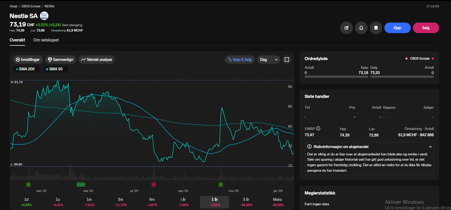The height and width of the screenshot is (210, 451).
Task: Open CBOE Europe breadcrumb link
Action: [x=31, y=6]
